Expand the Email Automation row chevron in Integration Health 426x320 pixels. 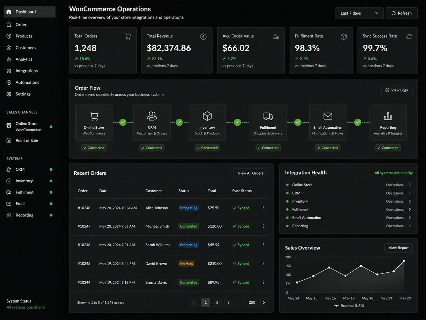(x=410, y=218)
